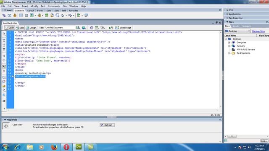Screen dimensions: 269x151
Task: Open the File Management menu icon
Action: (x=78, y=28)
